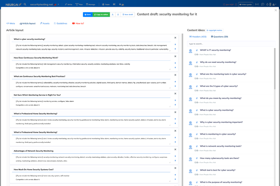Image resolution: width=280 pixels, height=186 pixels.
Task: Switch to the Meta tab
Action: 11,23
